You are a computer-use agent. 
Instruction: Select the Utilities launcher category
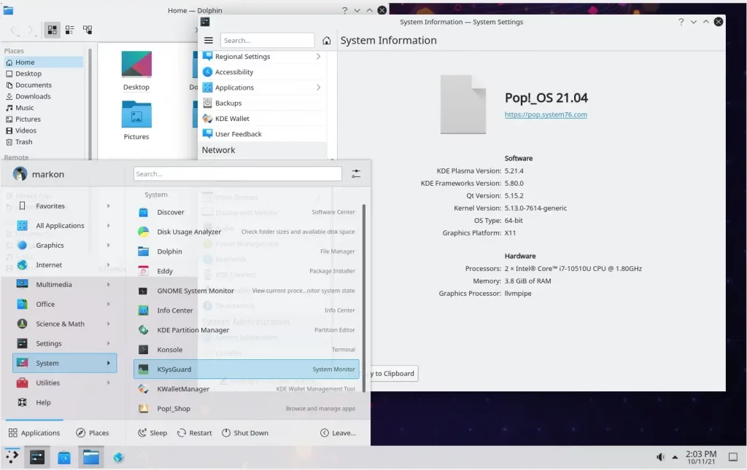tap(65, 383)
